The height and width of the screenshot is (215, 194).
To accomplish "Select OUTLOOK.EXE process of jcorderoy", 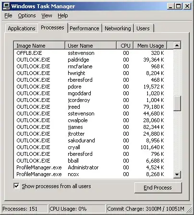I will pos(94,100).
